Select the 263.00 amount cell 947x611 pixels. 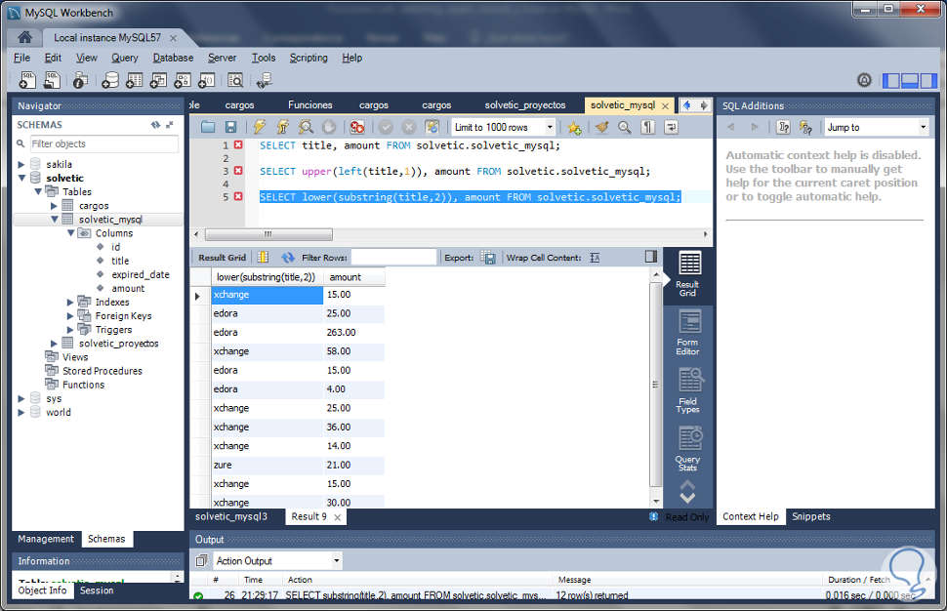coord(354,333)
